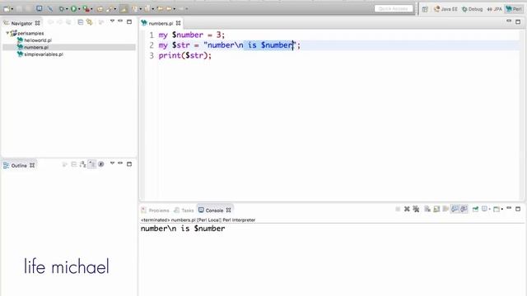Select the Navigator view tab
The height and width of the screenshot is (296, 527).
pos(21,23)
